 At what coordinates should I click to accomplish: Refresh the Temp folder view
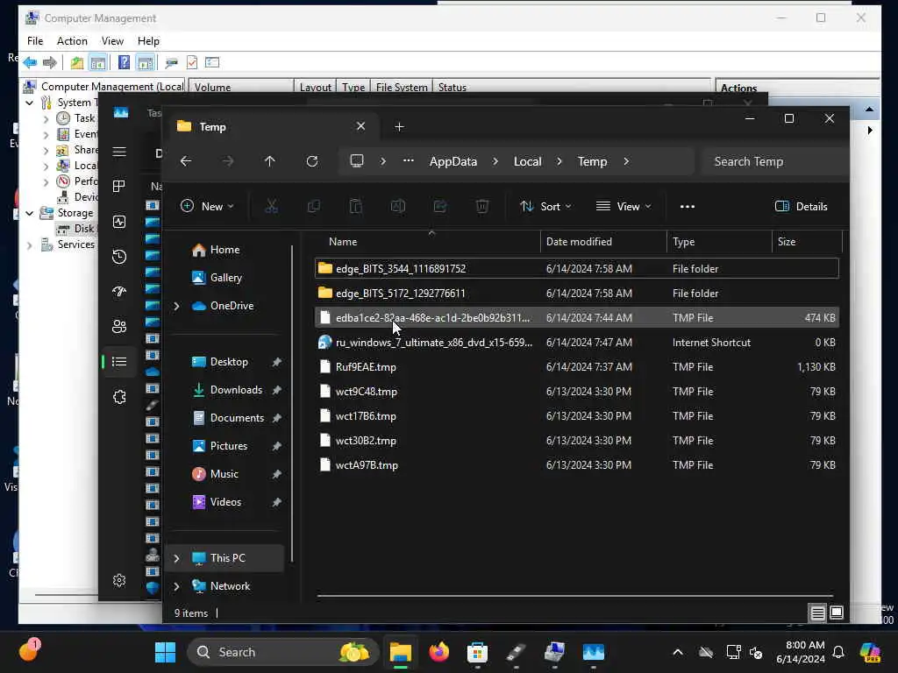[312, 161]
